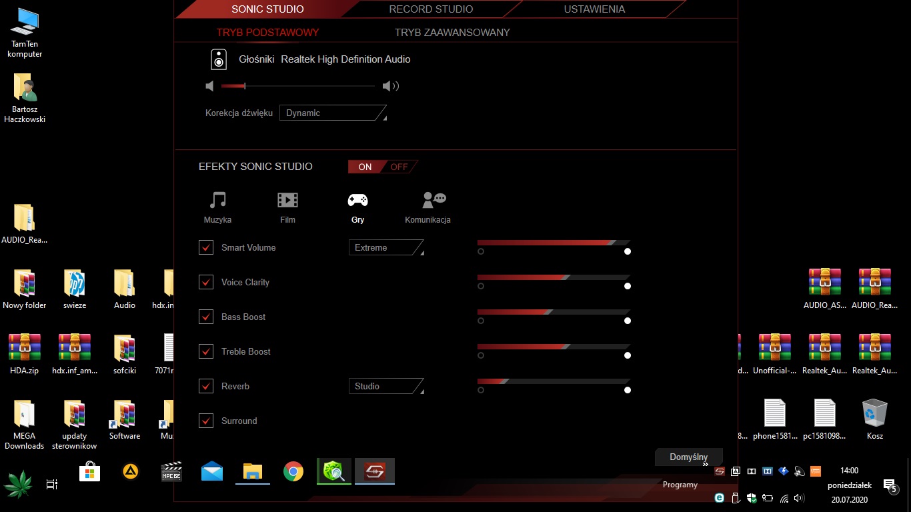The height and width of the screenshot is (512, 911).
Task: Click the Głośniki speaker device icon
Action: point(219,59)
